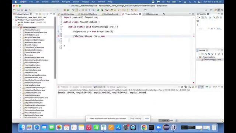The height and width of the screenshot is (133, 236).
Task: Open Chrome from the Dock
Action: [144, 127]
